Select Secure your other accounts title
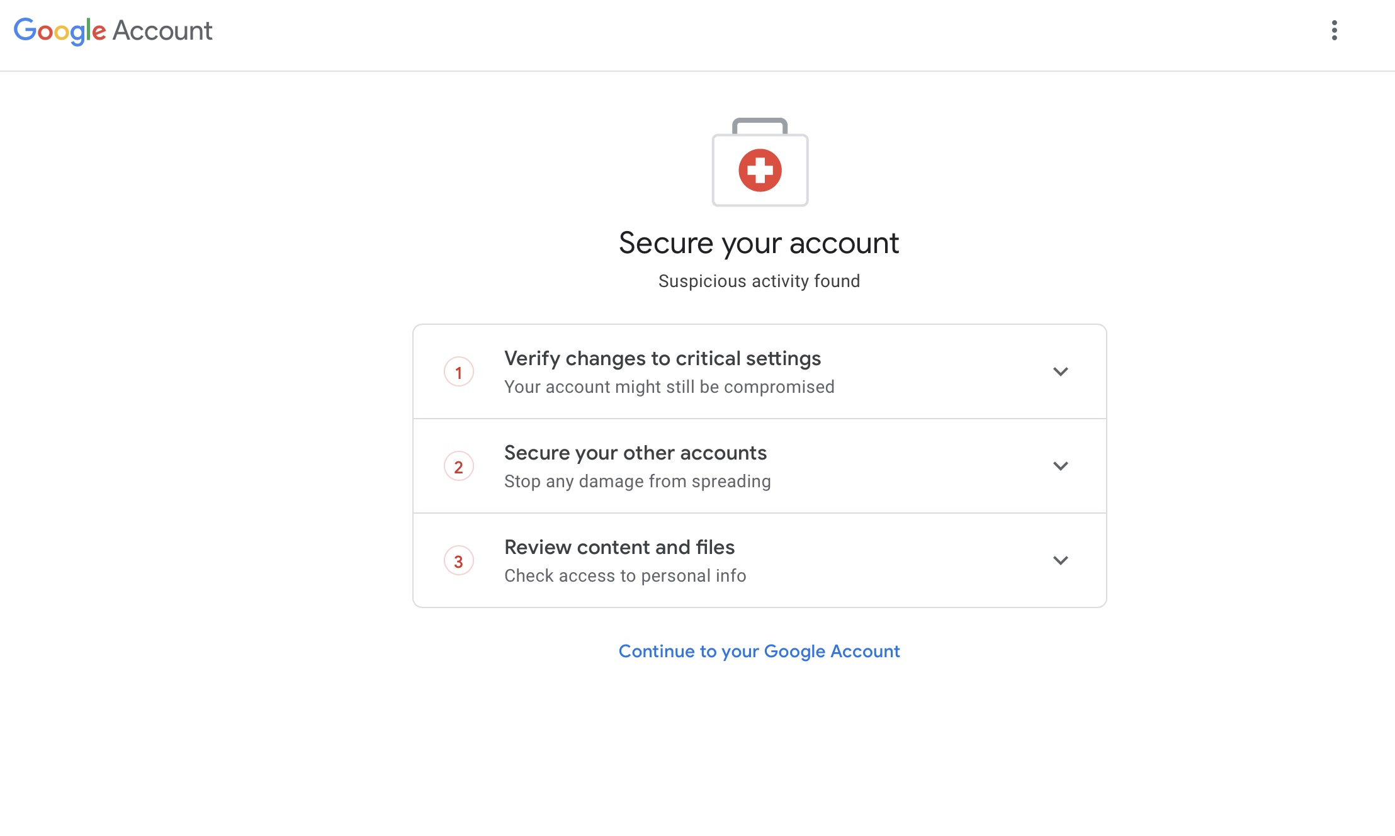The height and width of the screenshot is (836, 1395). 636,453
